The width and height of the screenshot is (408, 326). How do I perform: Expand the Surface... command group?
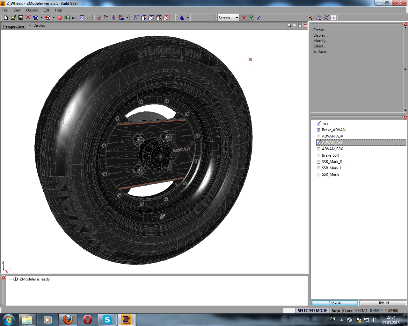click(321, 52)
